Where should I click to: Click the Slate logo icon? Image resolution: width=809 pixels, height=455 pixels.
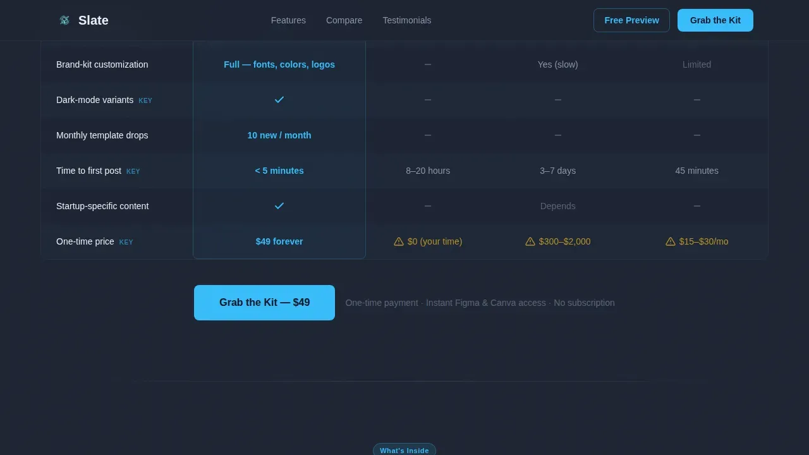64,20
